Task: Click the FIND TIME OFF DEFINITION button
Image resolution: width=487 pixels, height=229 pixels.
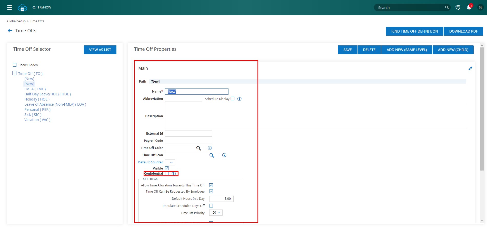Action: pyautogui.click(x=414, y=31)
